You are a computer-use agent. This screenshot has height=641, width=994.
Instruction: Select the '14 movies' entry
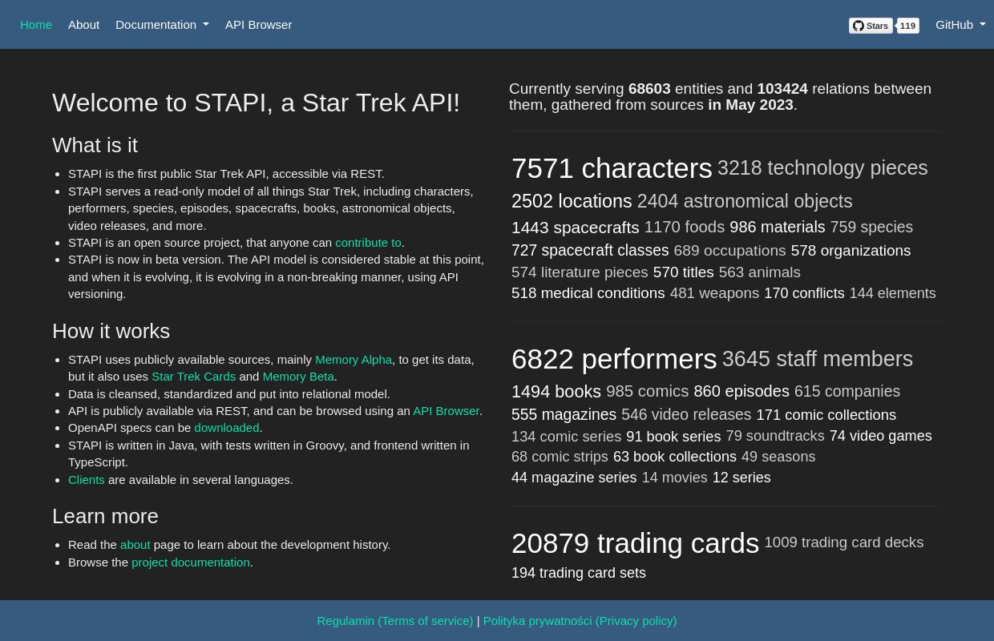[x=675, y=478]
